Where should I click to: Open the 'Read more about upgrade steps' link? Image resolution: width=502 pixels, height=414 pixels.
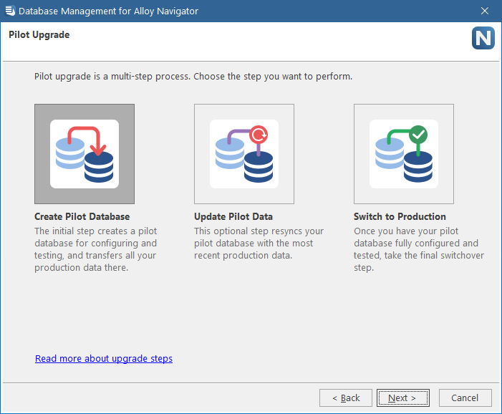(104, 358)
